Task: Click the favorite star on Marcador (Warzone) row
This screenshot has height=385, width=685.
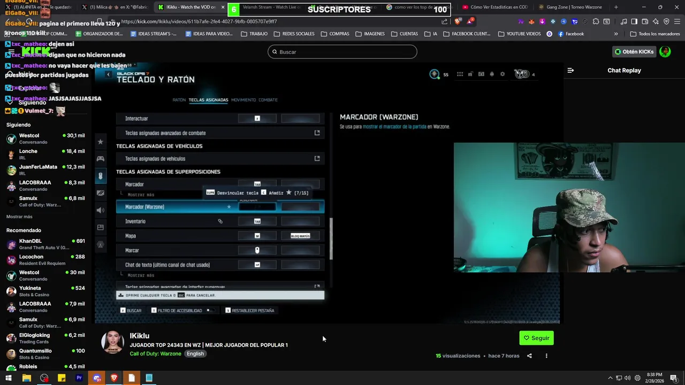Action: (x=229, y=207)
